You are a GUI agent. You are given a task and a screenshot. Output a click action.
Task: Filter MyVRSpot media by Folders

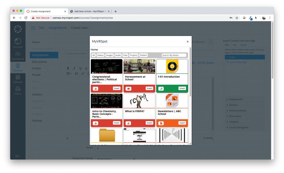click(x=143, y=55)
